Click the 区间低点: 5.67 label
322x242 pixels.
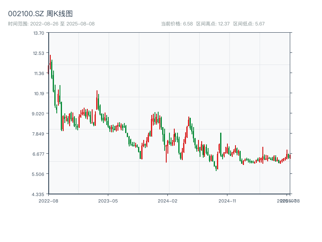(x=249, y=24)
